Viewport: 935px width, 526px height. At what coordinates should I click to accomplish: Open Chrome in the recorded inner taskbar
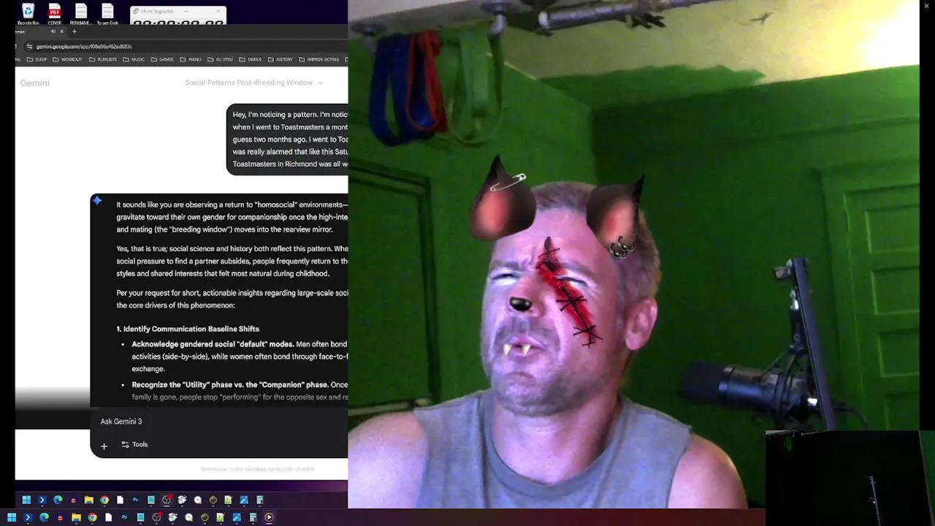(x=104, y=500)
